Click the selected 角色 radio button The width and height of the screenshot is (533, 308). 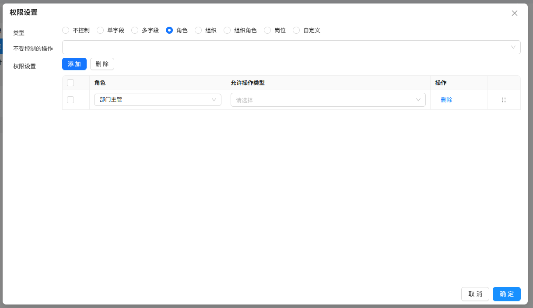[169, 30]
